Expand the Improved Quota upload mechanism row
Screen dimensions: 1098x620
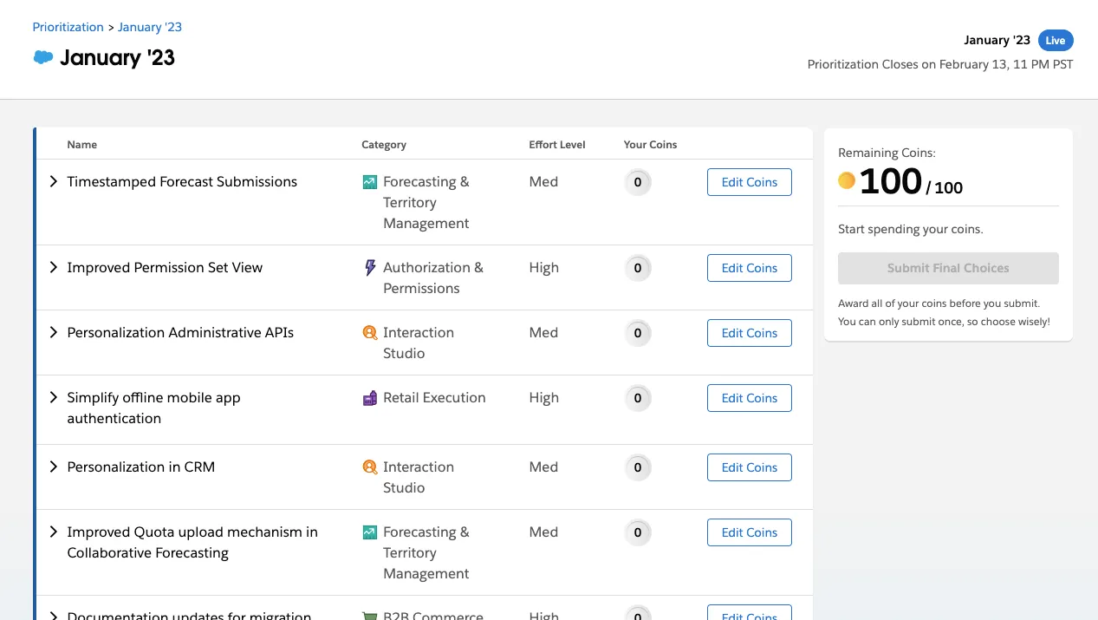54,532
